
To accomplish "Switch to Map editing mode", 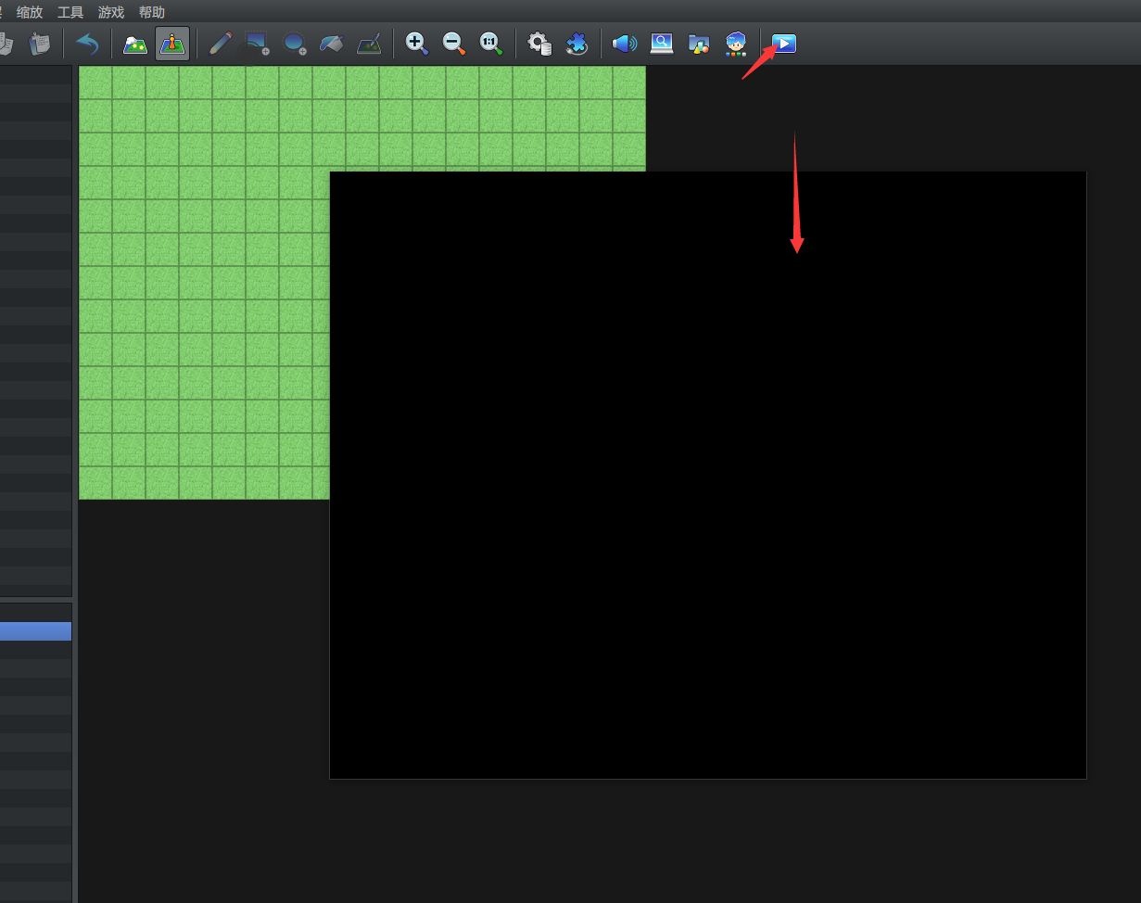I will point(135,44).
